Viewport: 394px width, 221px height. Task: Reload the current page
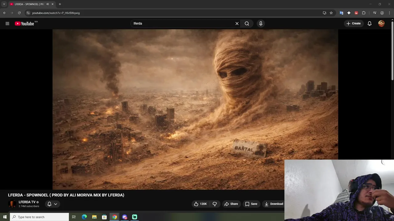(19, 13)
